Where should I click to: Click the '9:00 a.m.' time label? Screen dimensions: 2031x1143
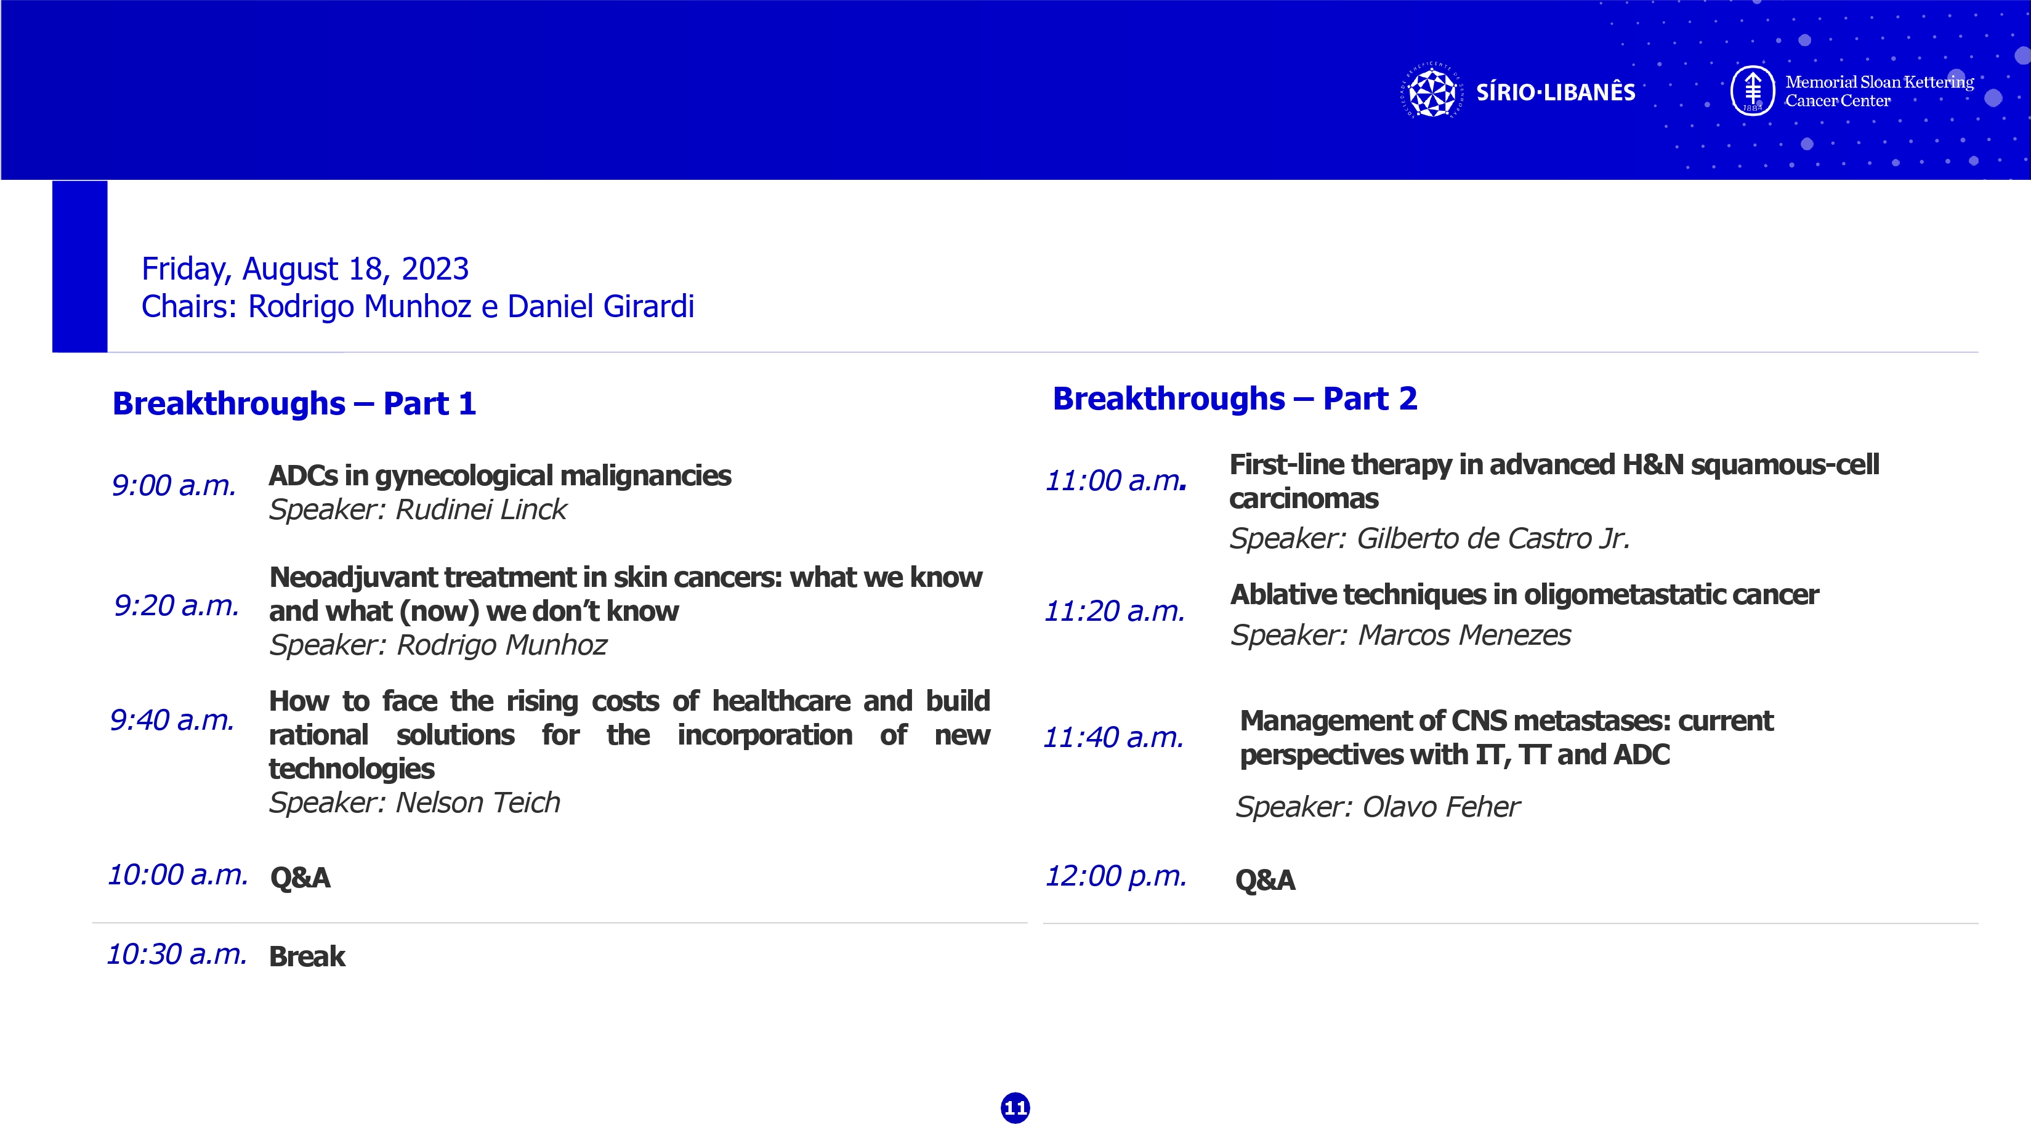point(174,485)
